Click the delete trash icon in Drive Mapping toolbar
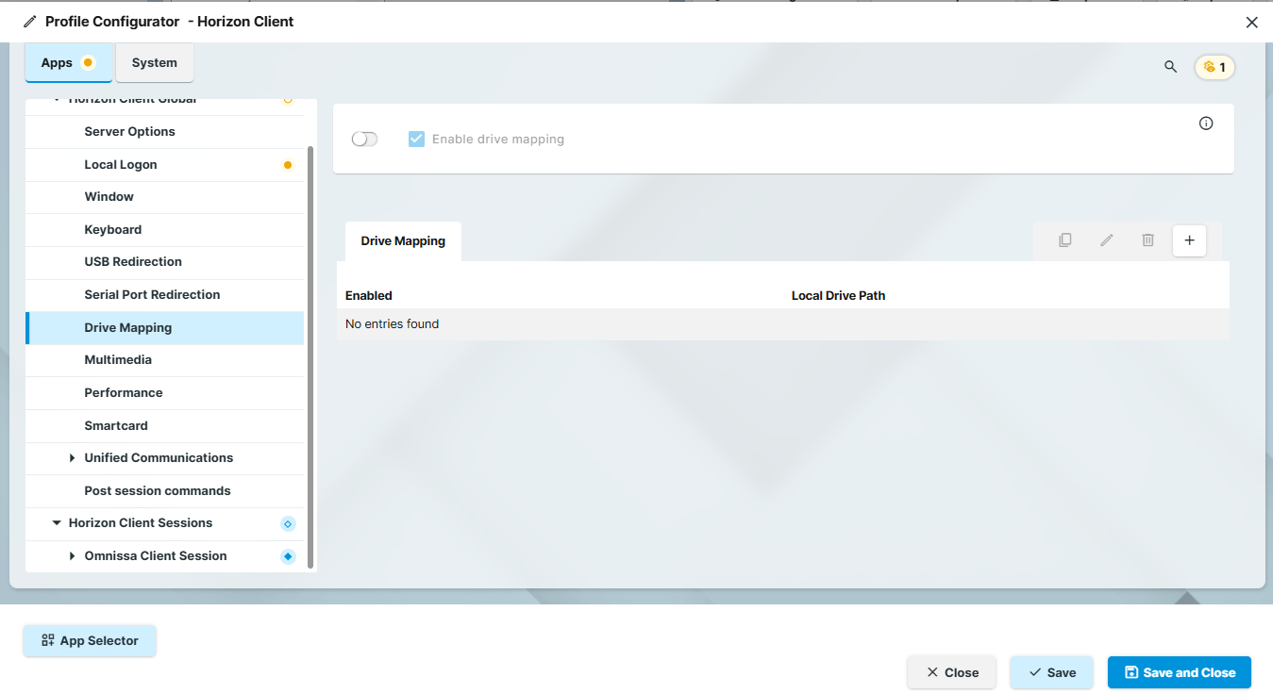This screenshot has width=1273, height=694. (x=1147, y=240)
